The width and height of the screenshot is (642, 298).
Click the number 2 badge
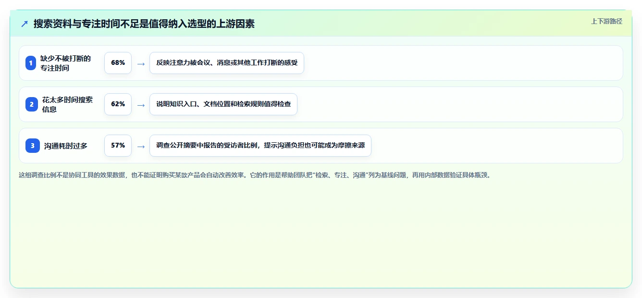click(x=32, y=104)
